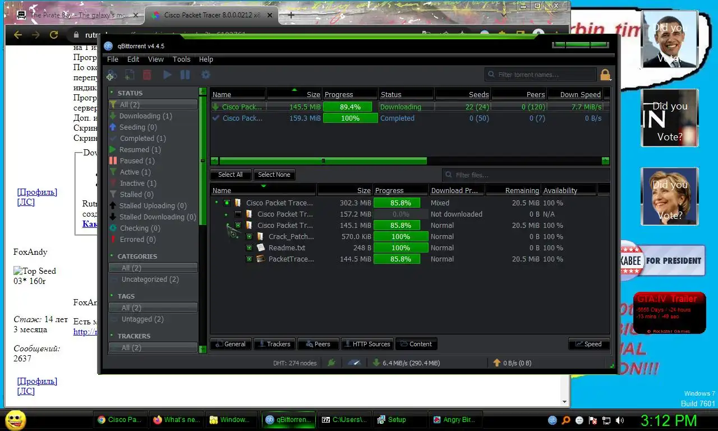The height and width of the screenshot is (431, 718).
Task: Open the View menu
Action: [x=156, y=59]
